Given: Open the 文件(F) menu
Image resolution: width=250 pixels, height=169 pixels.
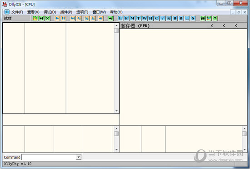Looking at the screenshot, I should 17,12.
